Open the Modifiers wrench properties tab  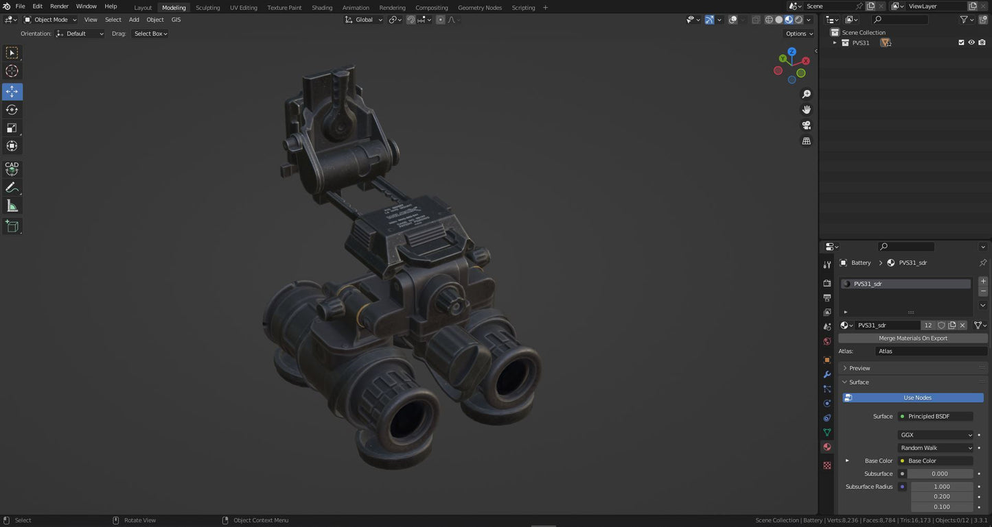coord(827,374)
